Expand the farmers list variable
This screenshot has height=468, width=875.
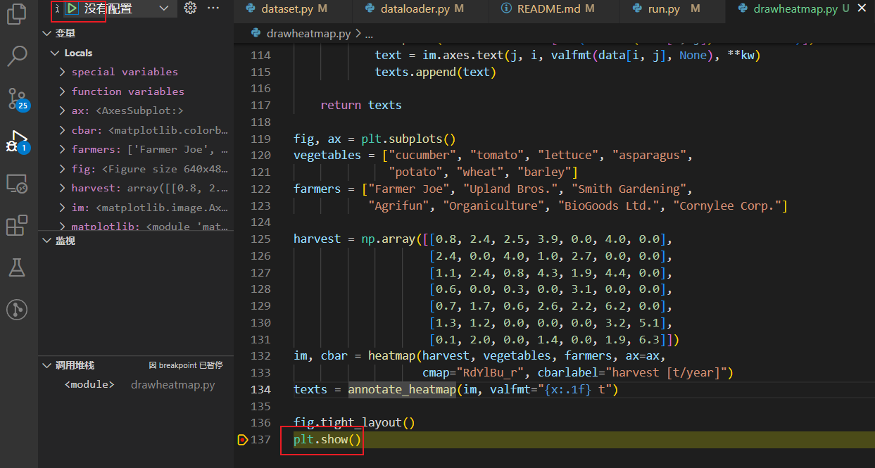pyautogui.click(x=63, y=149)
